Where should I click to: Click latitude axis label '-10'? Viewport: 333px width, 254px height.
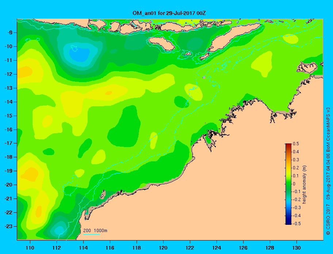[x=9, y=46]
